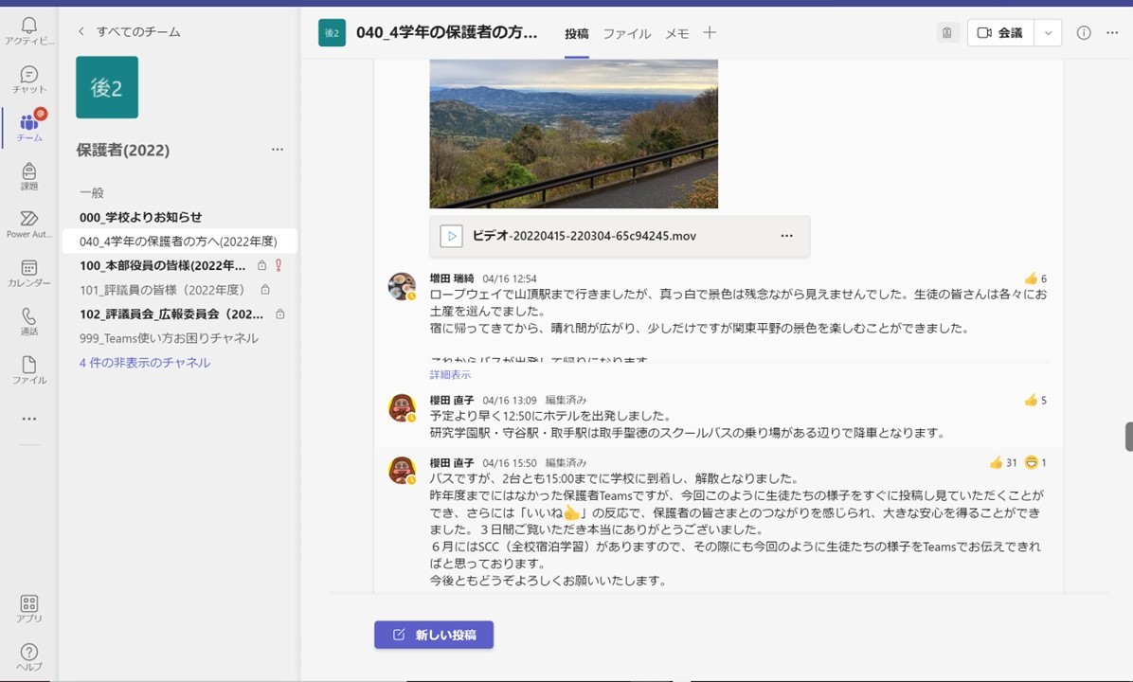Click the channel avatar in the header
The width and height of the screenshot is (1133, 682).
[332, 32]
